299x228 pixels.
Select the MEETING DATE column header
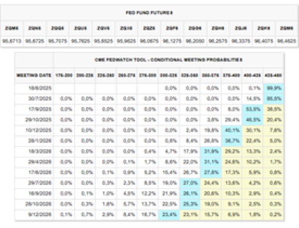click(34, 75)
